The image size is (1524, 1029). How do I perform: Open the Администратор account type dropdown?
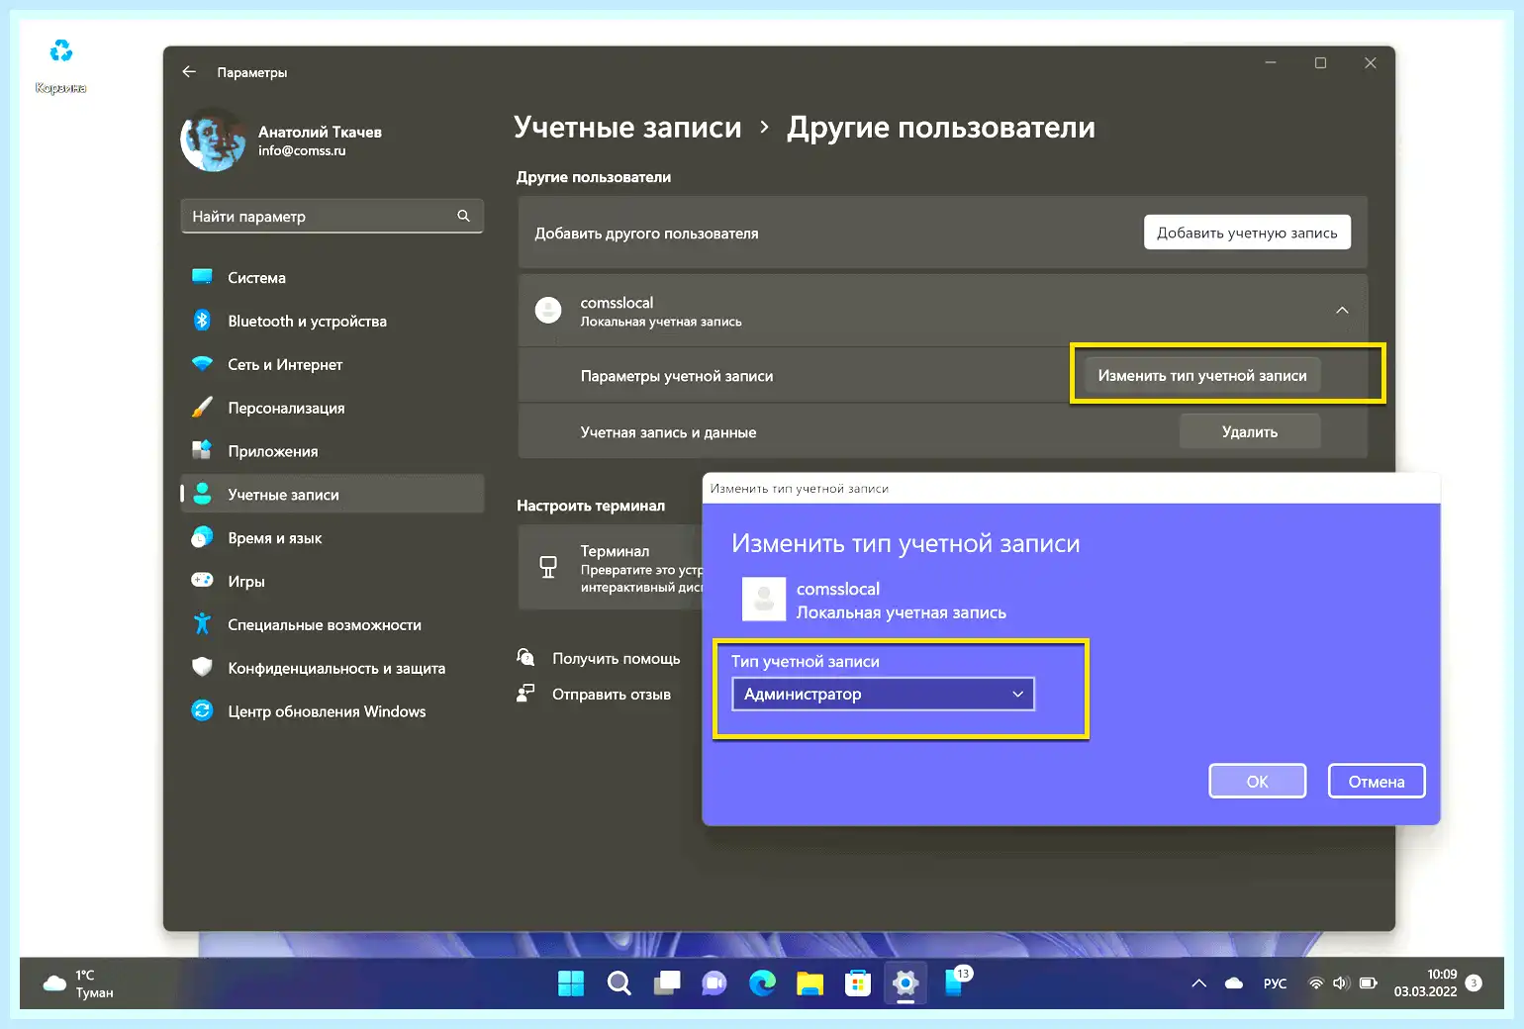pyautogui.click(x=883, y=695)
